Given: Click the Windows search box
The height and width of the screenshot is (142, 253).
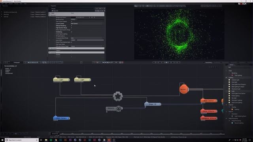Looking at the screenshot, I should point(22,140).
